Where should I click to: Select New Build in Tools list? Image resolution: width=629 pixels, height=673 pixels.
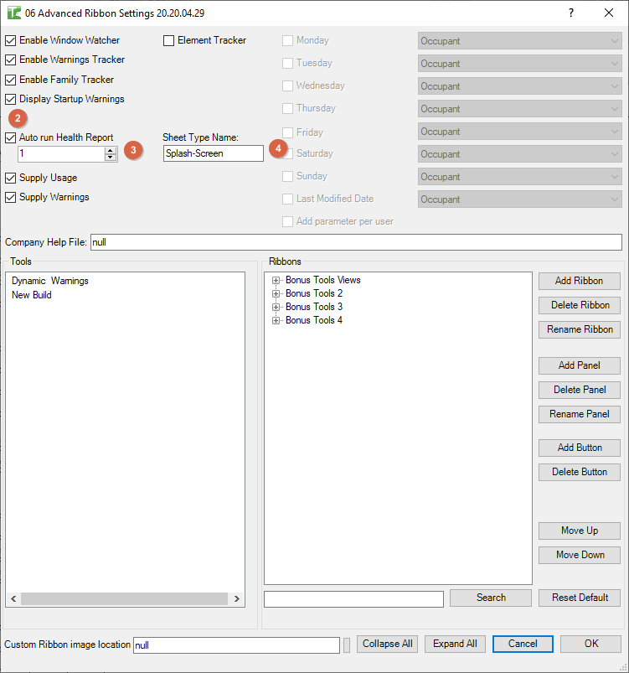coord(32,295)
